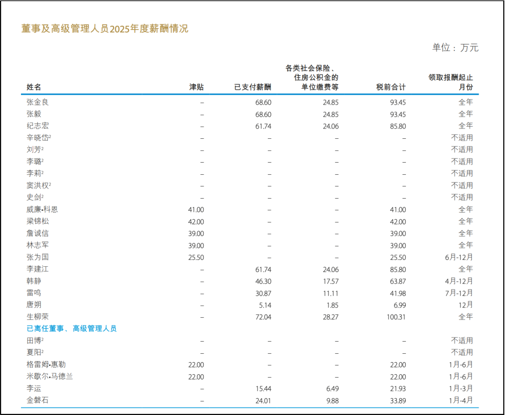Click 梁锦松's allowance value 42.00
The image size is (505, 415).
pyautogui.click(x=196, y=222)
